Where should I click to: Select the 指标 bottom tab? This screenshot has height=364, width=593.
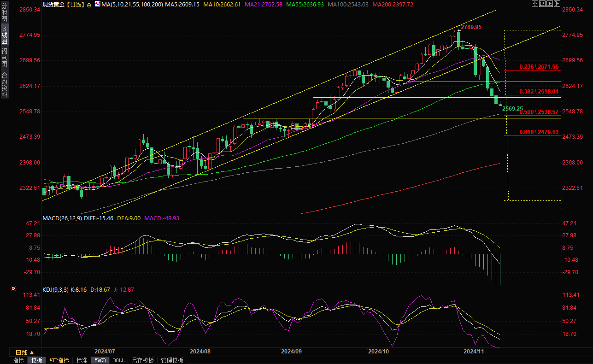pos(18,360)
